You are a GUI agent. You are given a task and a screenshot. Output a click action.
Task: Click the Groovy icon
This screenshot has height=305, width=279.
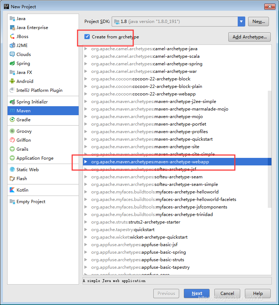point(12,131)
